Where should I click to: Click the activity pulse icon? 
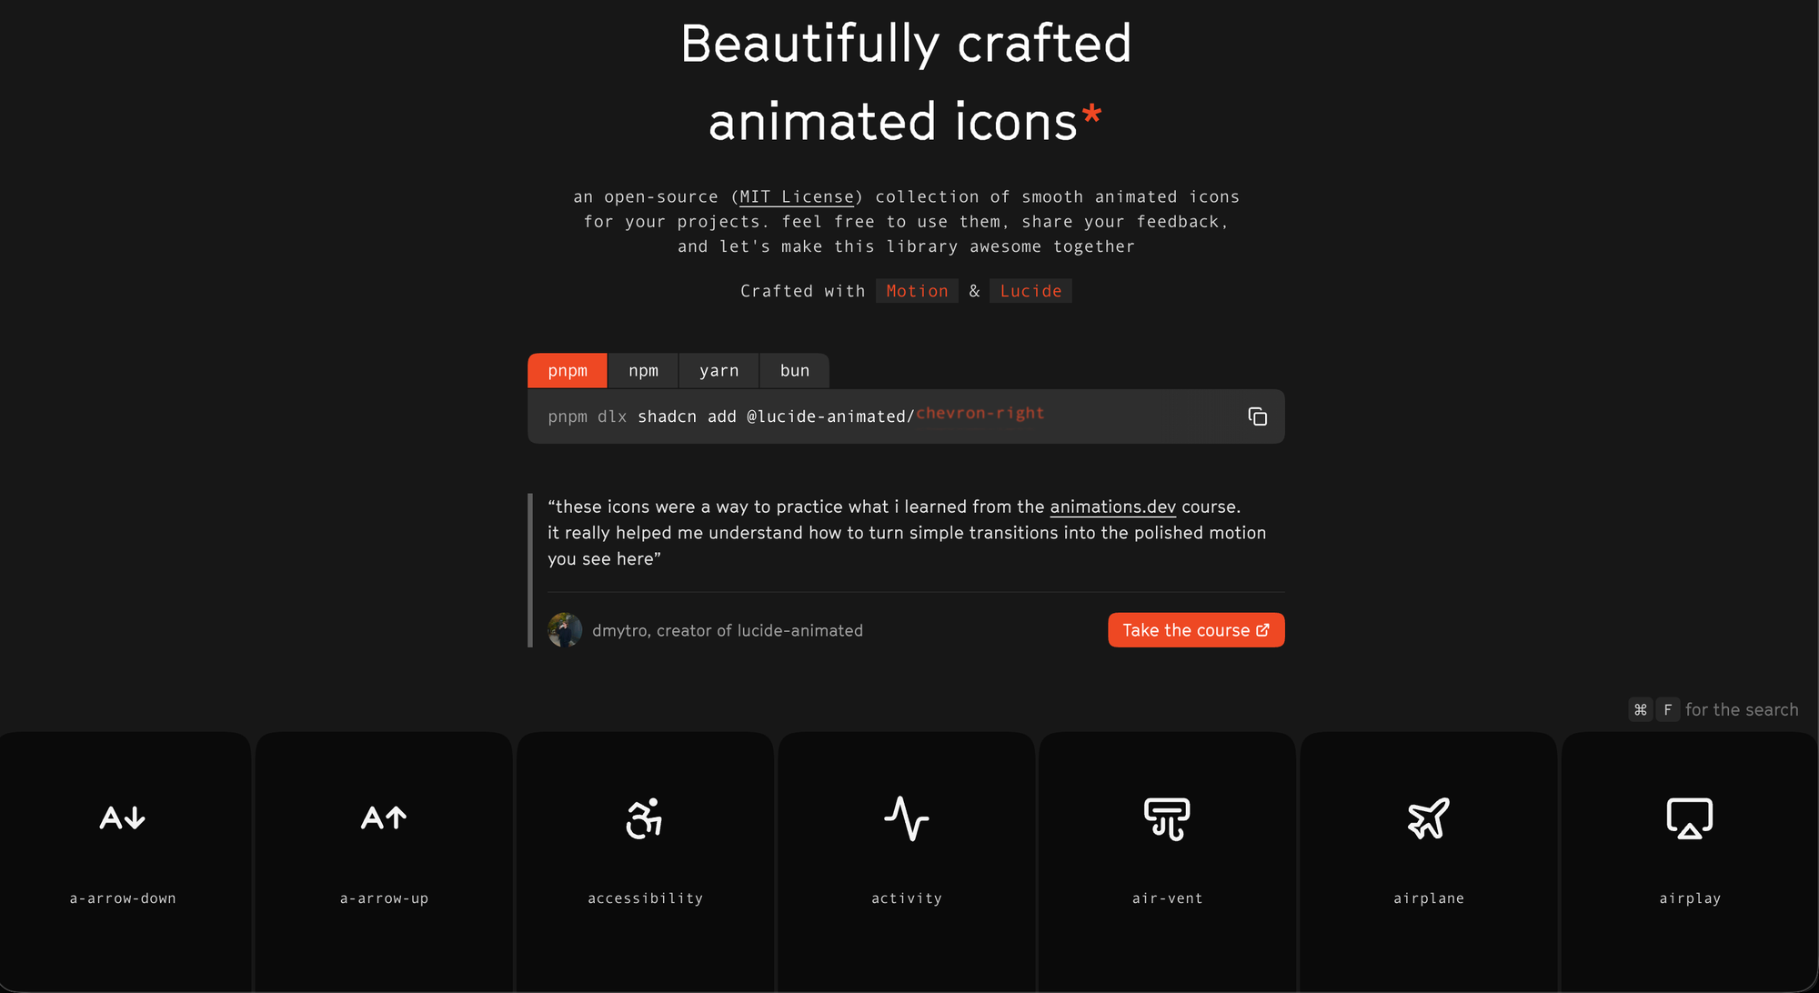906,818
